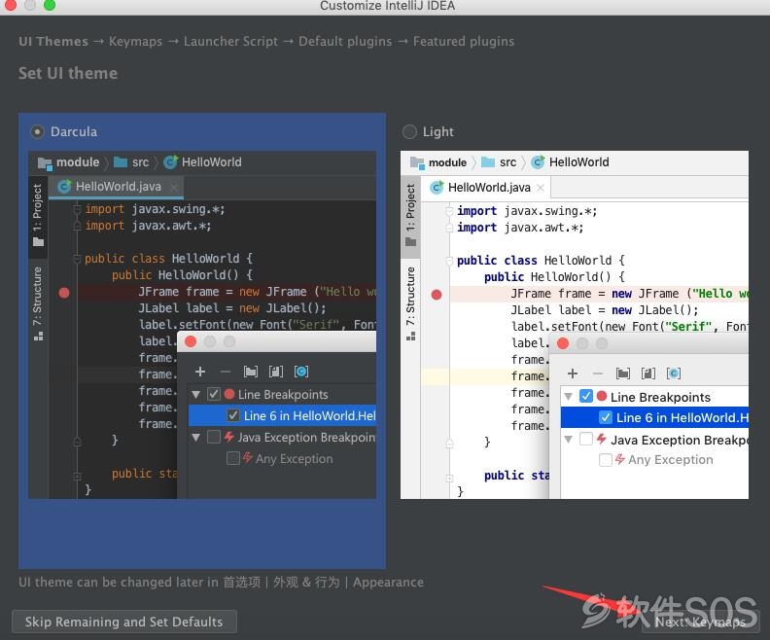This screenshot has width=770, height=640.
Task: Toggle Java Exception Breakpoints checkbox in the Light preview
Action: [x=586, y=439]
